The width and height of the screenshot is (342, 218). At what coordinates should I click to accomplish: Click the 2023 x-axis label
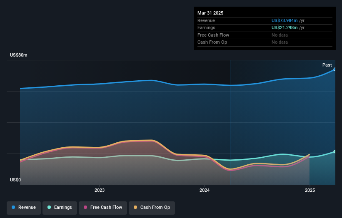100,191
